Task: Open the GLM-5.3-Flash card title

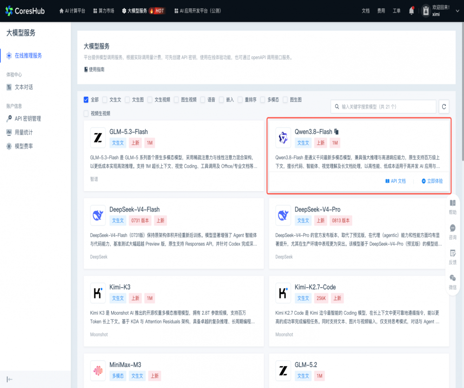Action: pyautogui.click(x=129, y=132)
